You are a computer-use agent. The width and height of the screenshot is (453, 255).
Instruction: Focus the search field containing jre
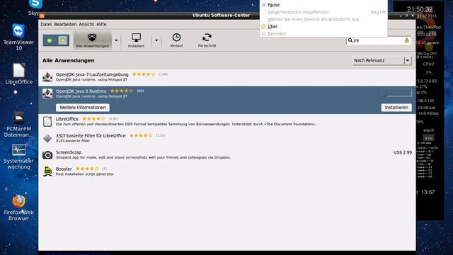[378, 40]
